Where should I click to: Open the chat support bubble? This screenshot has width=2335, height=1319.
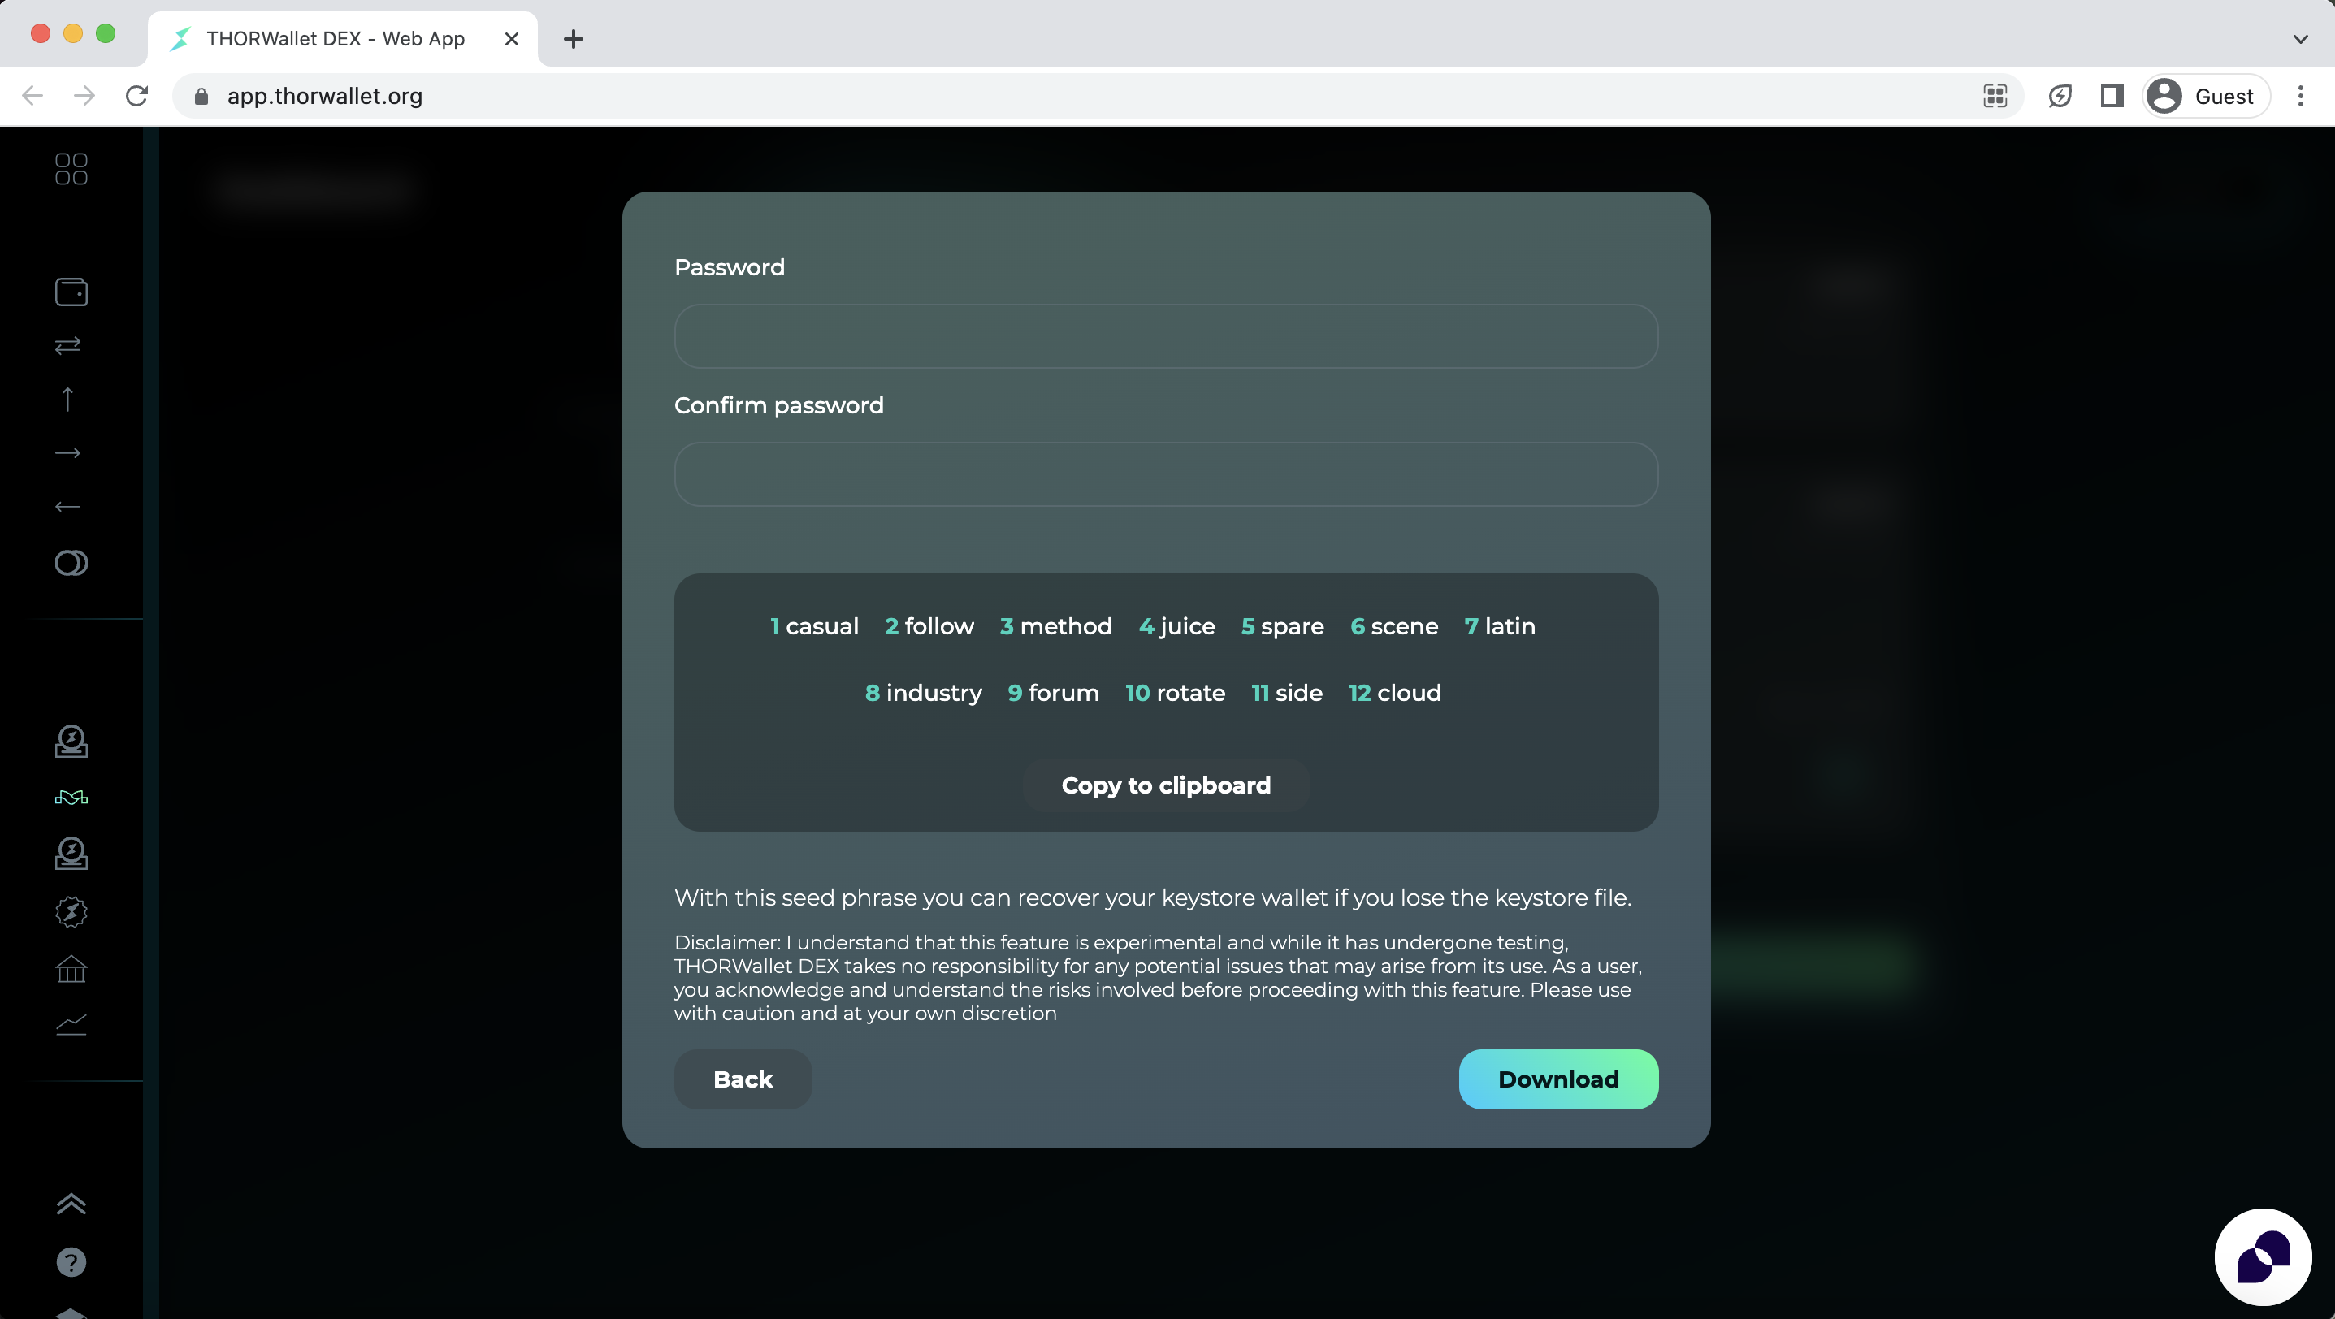point(2263,1256)
